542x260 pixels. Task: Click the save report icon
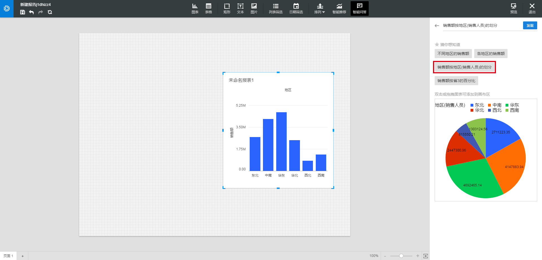(x=23, y=12)
